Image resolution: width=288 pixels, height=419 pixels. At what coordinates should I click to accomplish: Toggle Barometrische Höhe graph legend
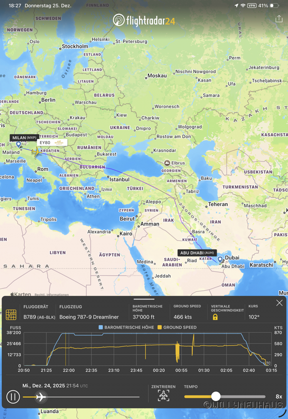(126, 327)
